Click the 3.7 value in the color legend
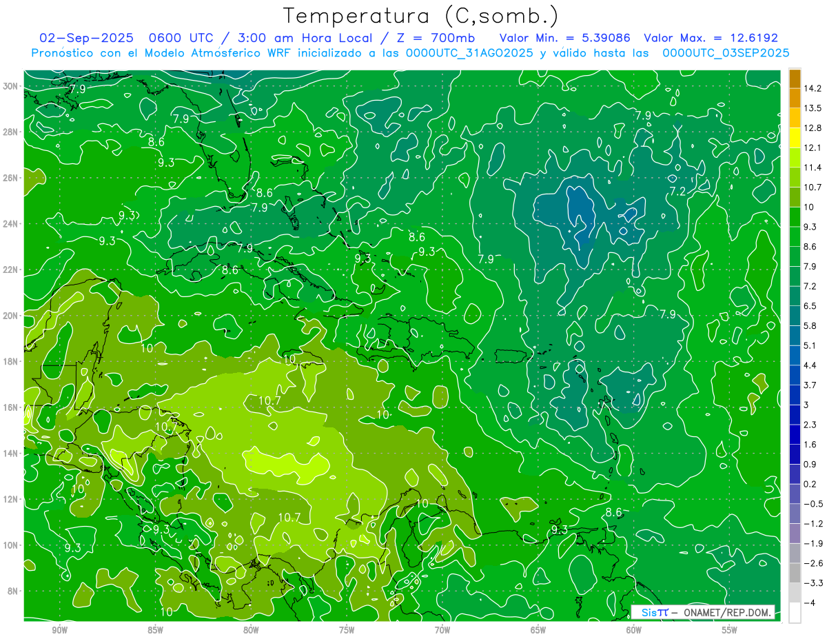The height and width of the screenshot is (639, 827). [811, 385]
